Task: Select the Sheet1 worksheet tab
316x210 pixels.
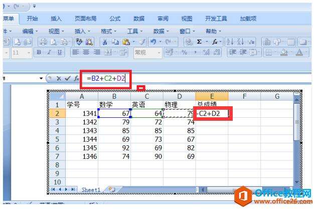Action: pos(91,189)
